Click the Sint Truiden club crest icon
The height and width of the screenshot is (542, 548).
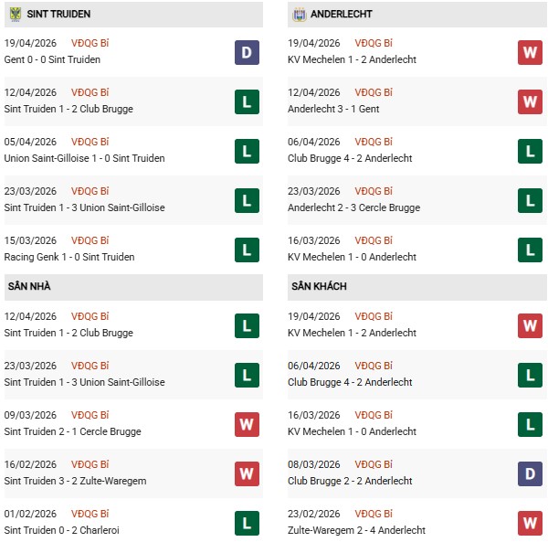pos(14,15)
